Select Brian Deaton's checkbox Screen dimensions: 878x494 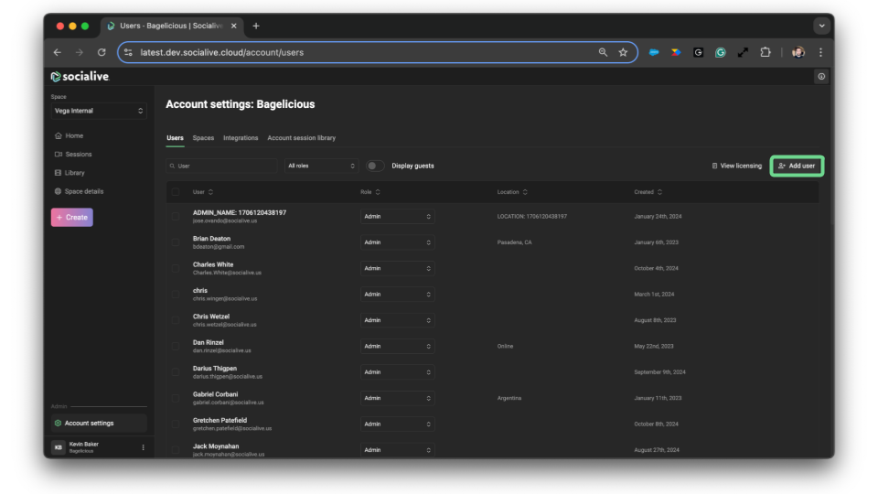pos(176,242)
